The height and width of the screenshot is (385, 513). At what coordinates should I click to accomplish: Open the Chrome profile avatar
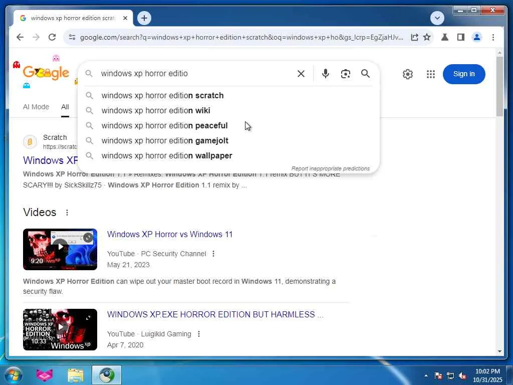[477, 37]
